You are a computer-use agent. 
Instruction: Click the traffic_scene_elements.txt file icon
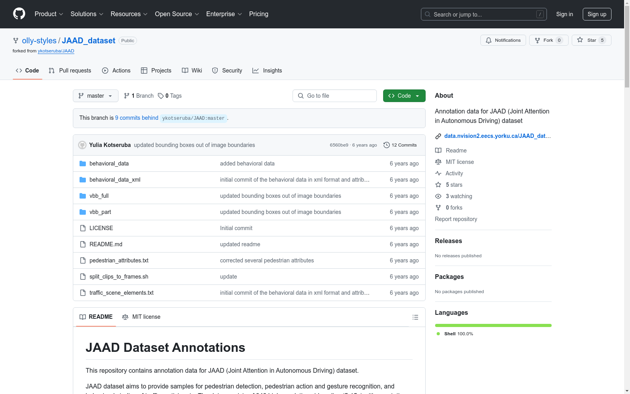(x=83, y=293)
